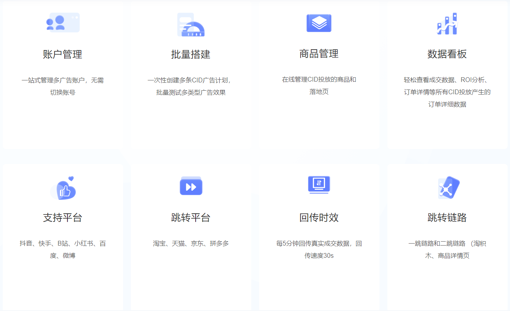Click the 支持平台 thumbs-up heart icon

(63, 188)
